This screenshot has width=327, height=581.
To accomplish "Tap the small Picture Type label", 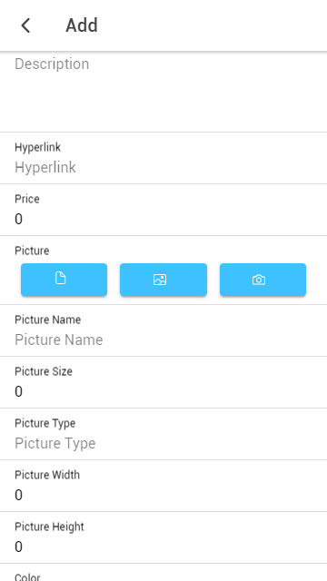I will [45, 423].
